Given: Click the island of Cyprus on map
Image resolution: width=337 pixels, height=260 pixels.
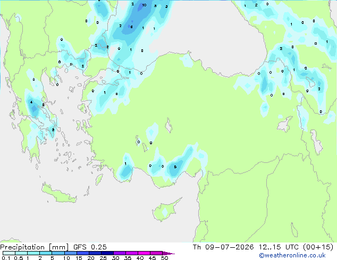Looking at the screenshot, I should tap(167, 210).
